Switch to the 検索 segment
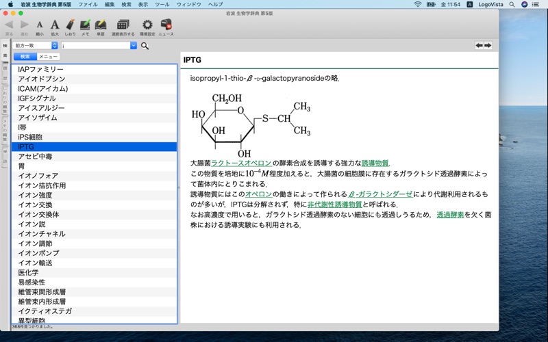 [25, 57]
